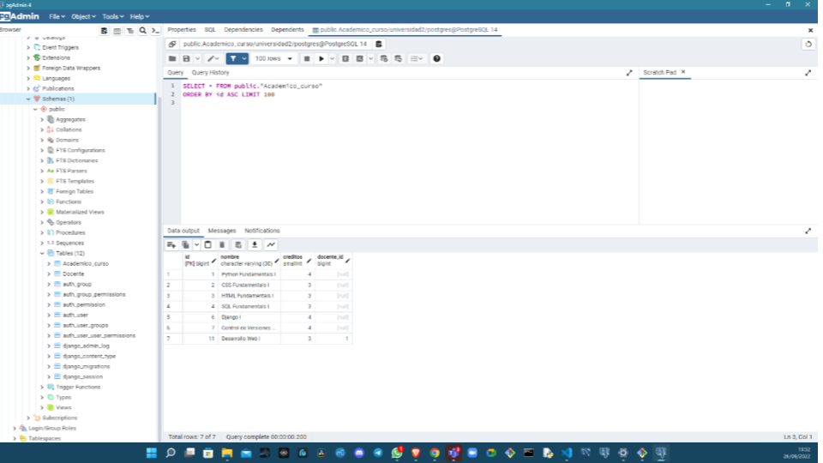Expand the Sequences tree node
The height and width of the screenshot is (463, 823).
[x=42, y=243]
